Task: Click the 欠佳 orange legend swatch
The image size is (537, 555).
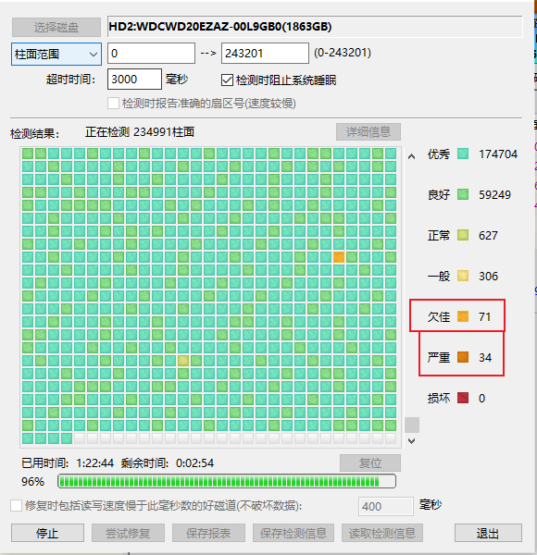Action: pyautogui.click(x=463, y=316)
